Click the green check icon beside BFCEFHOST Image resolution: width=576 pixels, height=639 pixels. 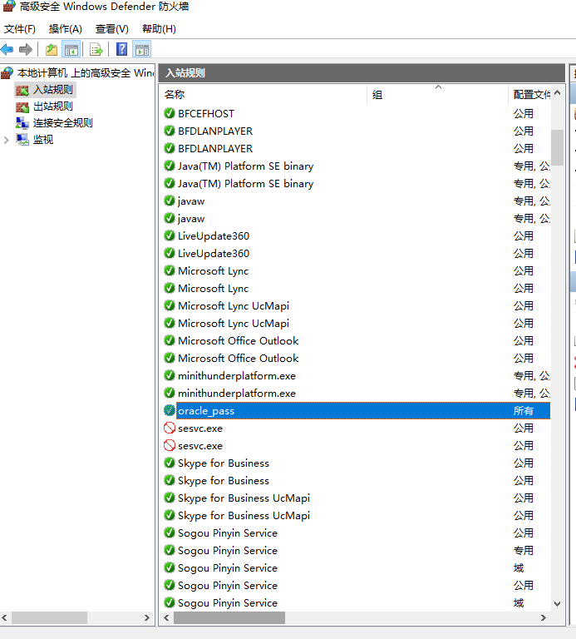coord(170,113)
